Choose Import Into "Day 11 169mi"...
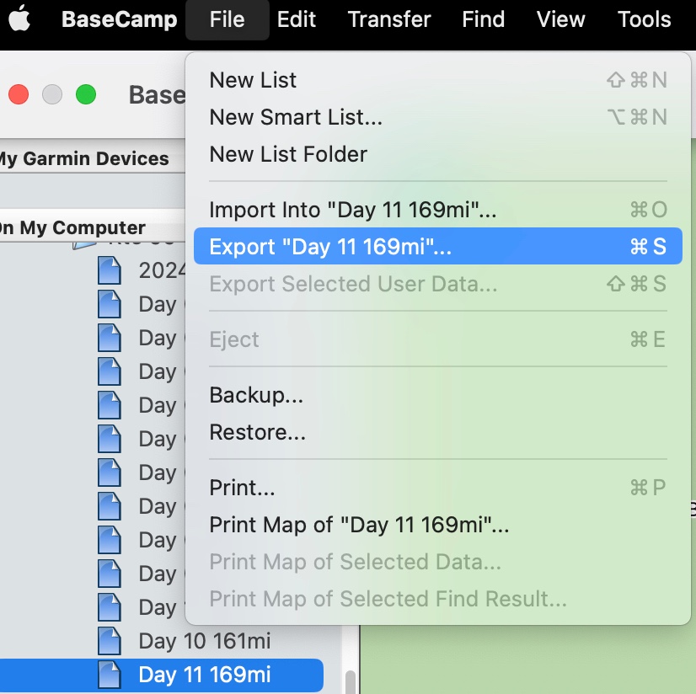 tap(437, 210)
